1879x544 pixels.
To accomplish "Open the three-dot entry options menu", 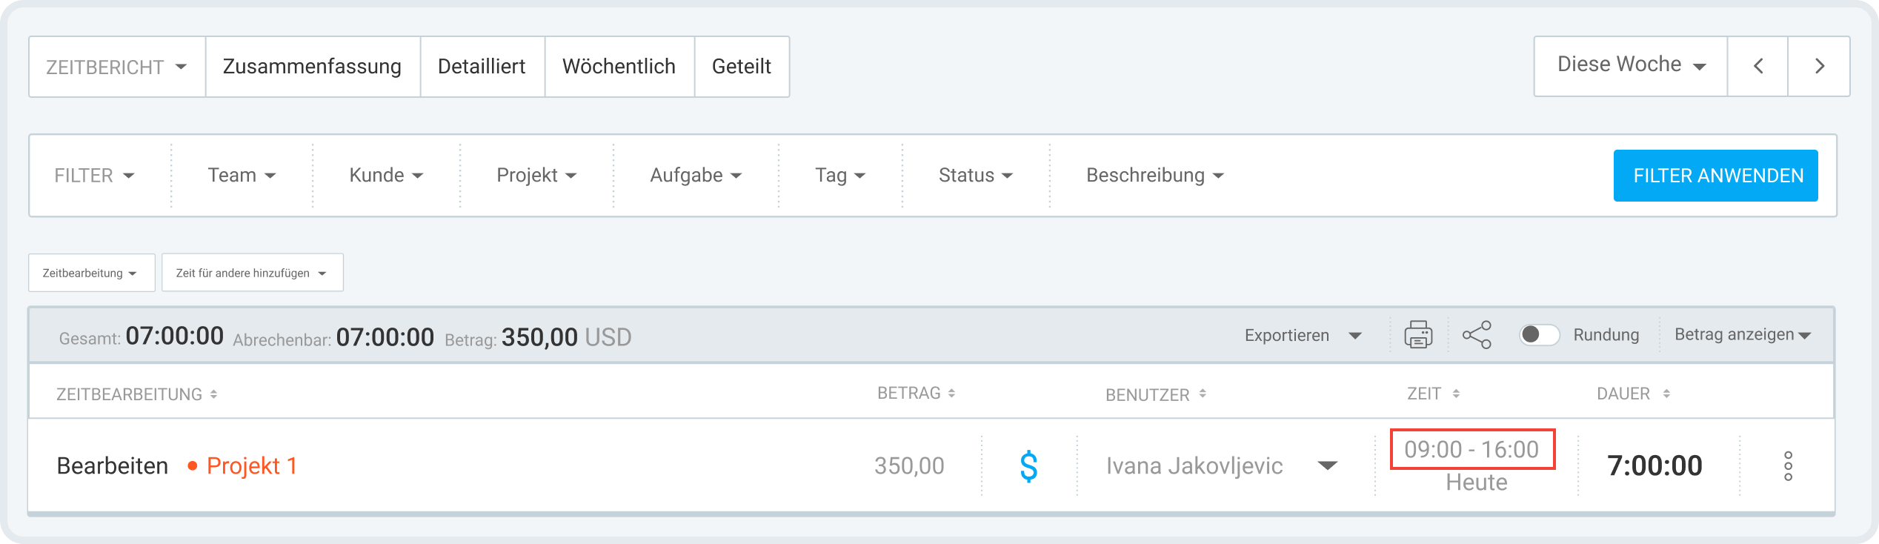I will tap(1788, 466).
